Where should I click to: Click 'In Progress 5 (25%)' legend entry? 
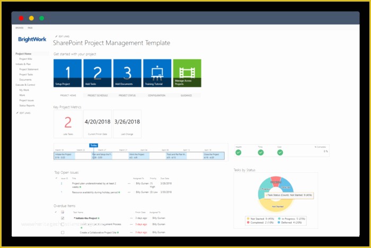click(x=291, y=219)
